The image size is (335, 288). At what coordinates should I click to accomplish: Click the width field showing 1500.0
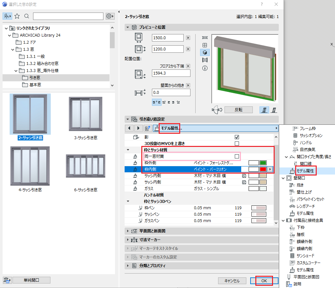(x=168, y=38)
